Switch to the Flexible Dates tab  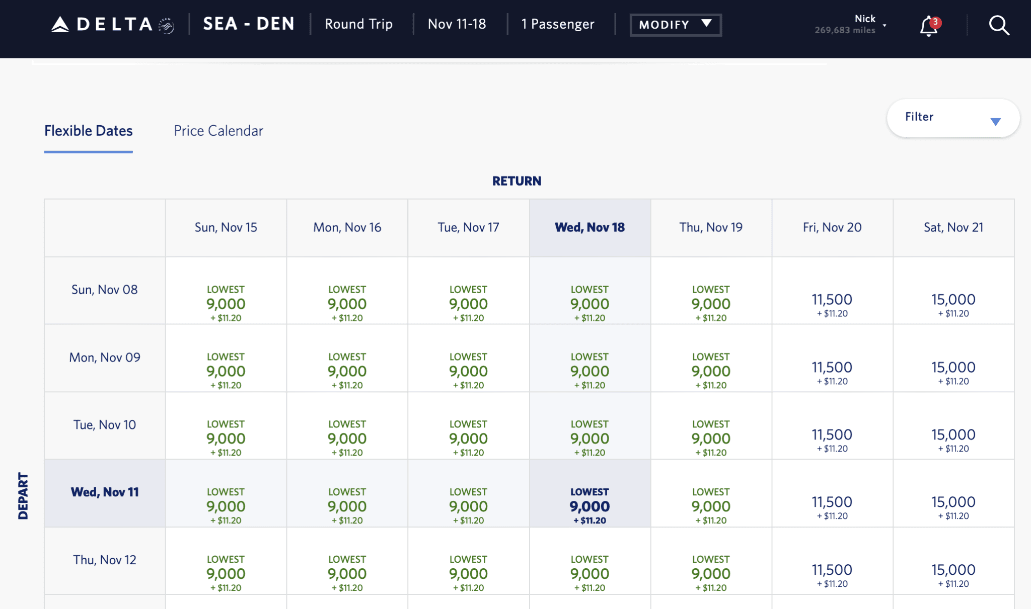click(x=88, y=130)
